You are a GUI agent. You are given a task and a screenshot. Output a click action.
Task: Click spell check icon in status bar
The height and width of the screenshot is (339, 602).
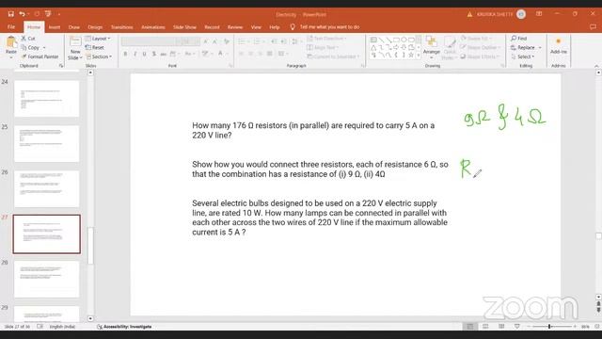coord(40,327)
